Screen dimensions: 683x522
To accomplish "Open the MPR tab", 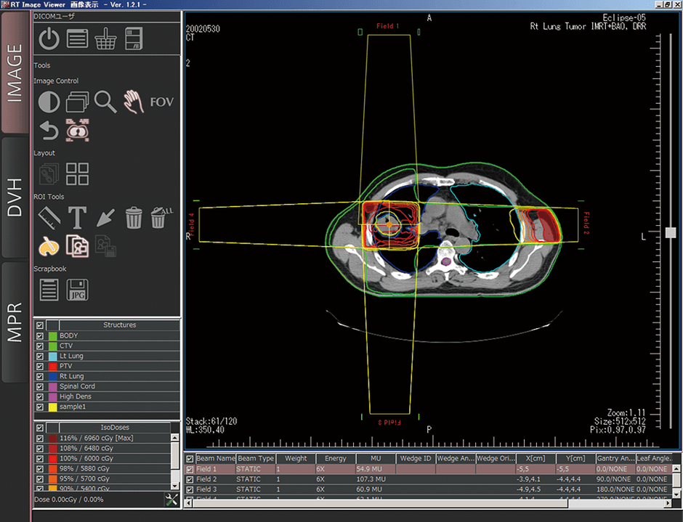I will pyautogui.click(x=15, y=322).
